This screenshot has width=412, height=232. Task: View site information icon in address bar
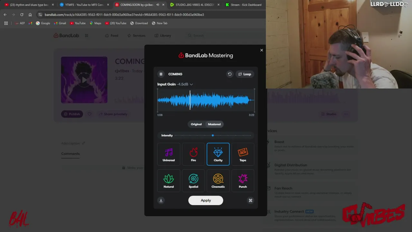point(40,15)
